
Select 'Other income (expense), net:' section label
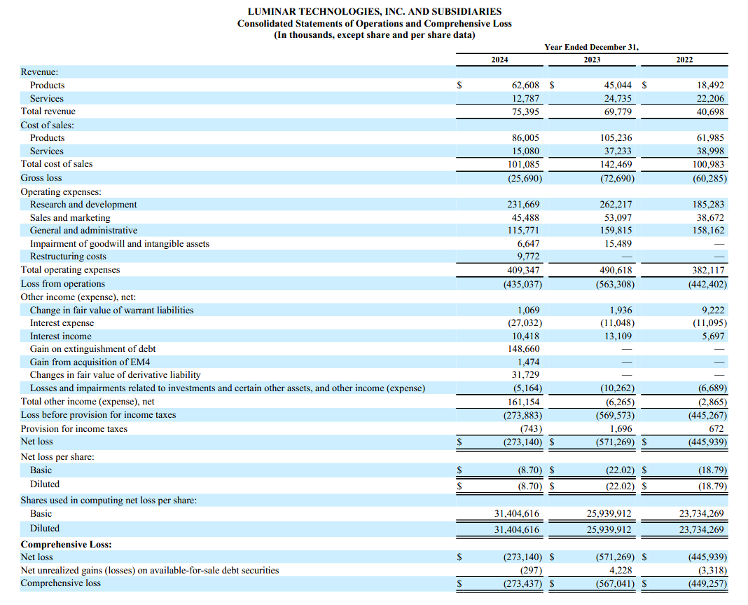click(78, 297)
